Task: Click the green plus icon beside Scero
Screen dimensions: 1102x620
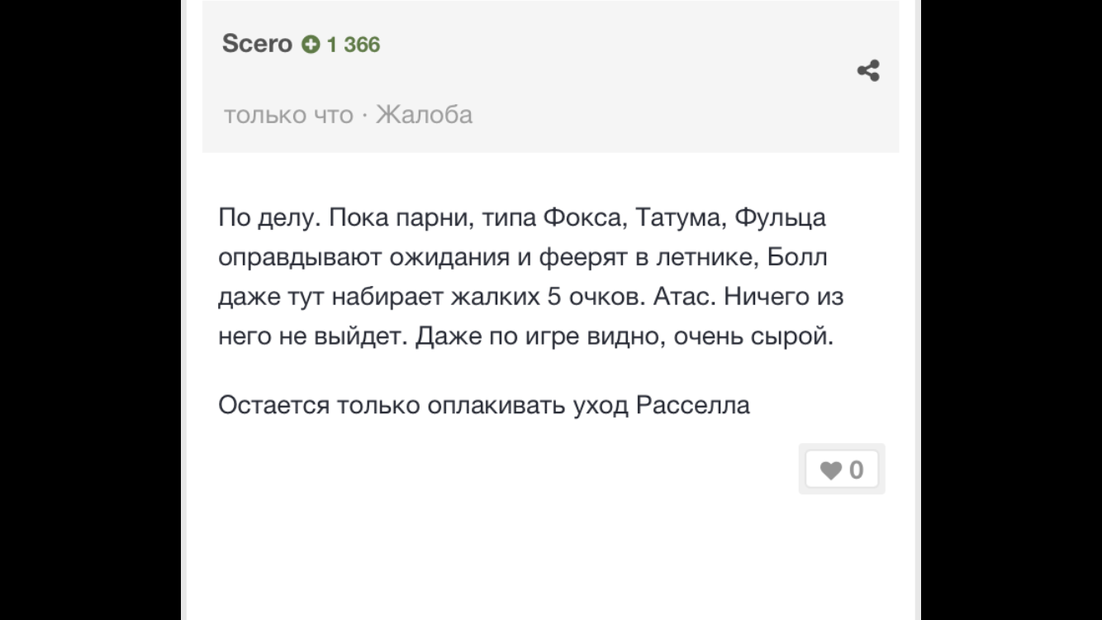Action: tap(311, 45)
